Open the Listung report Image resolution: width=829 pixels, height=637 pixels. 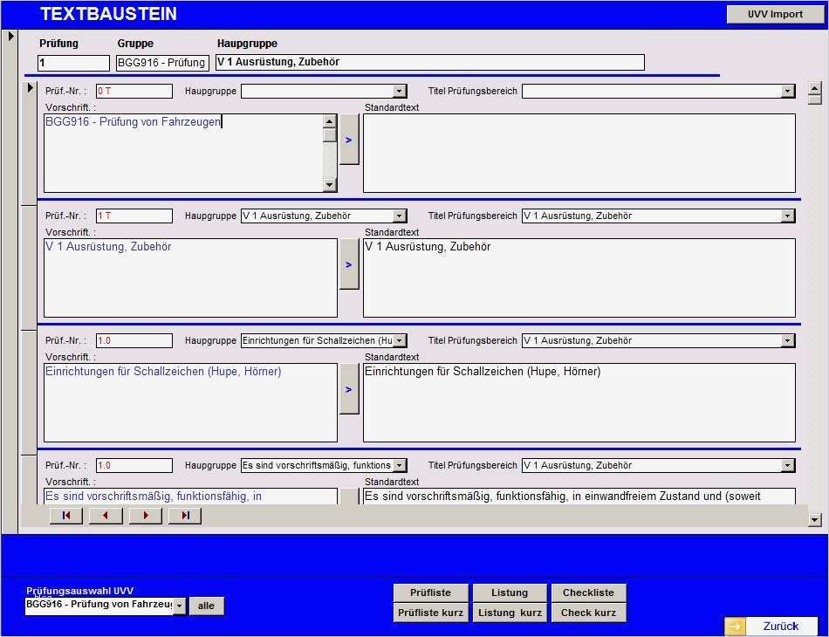[510, 592]
